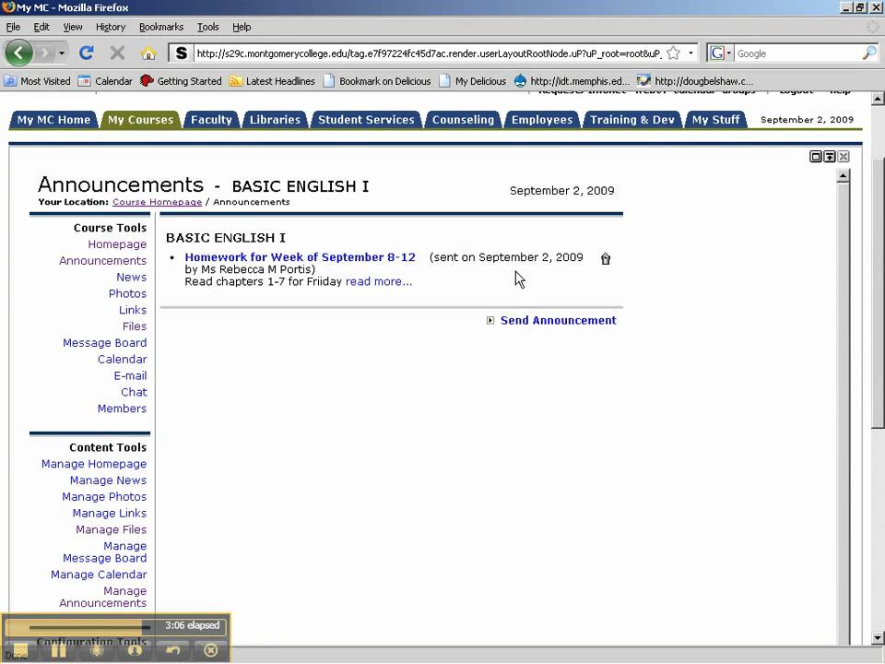Restart recording with the undo arrow
The image size is (885, 664).
click(173, 650)
